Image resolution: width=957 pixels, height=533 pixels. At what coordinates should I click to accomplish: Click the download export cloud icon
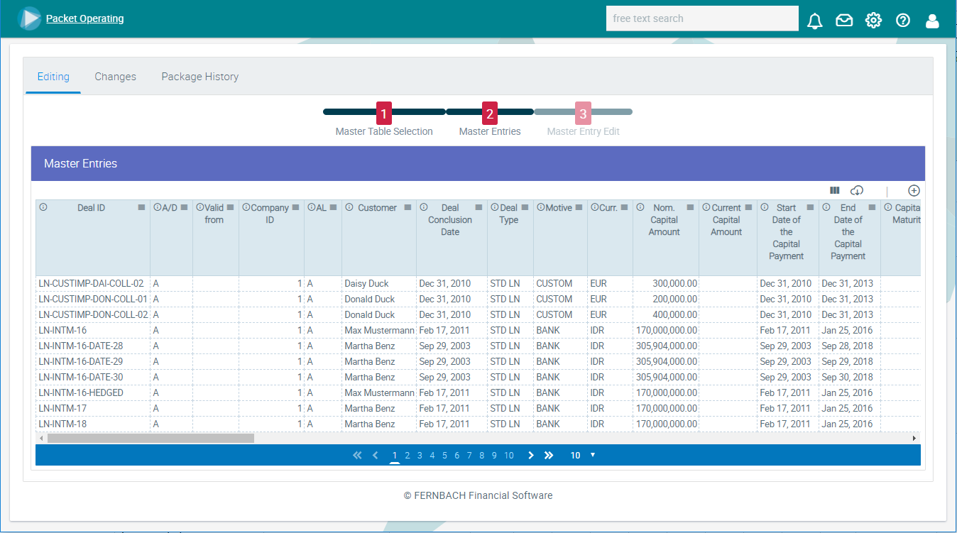tap(857, 190)
